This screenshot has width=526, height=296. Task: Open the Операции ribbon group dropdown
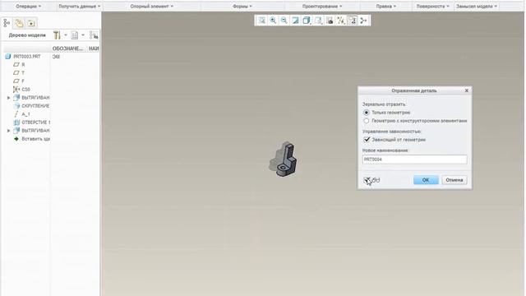click(x=29, y=6)
